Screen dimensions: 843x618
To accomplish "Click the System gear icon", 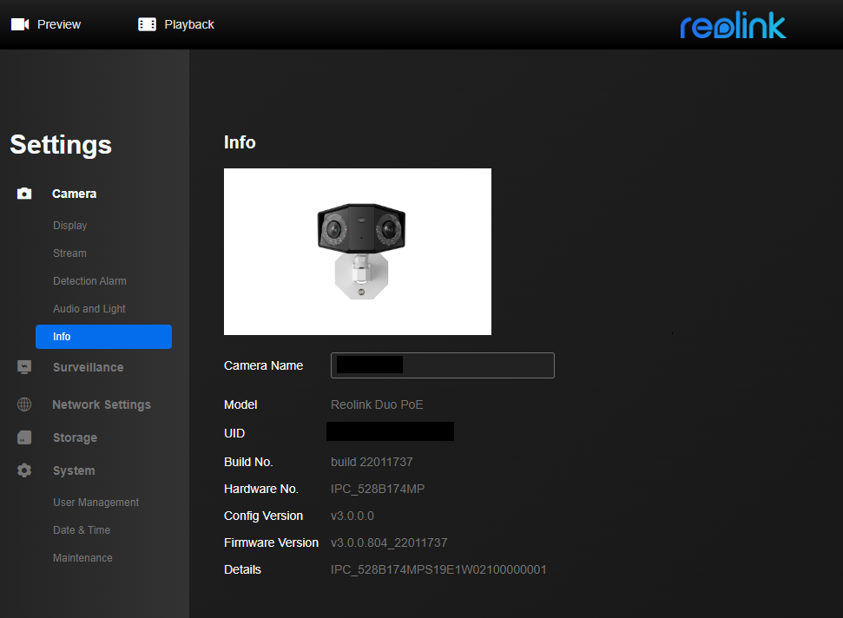I will coord(23,470).
